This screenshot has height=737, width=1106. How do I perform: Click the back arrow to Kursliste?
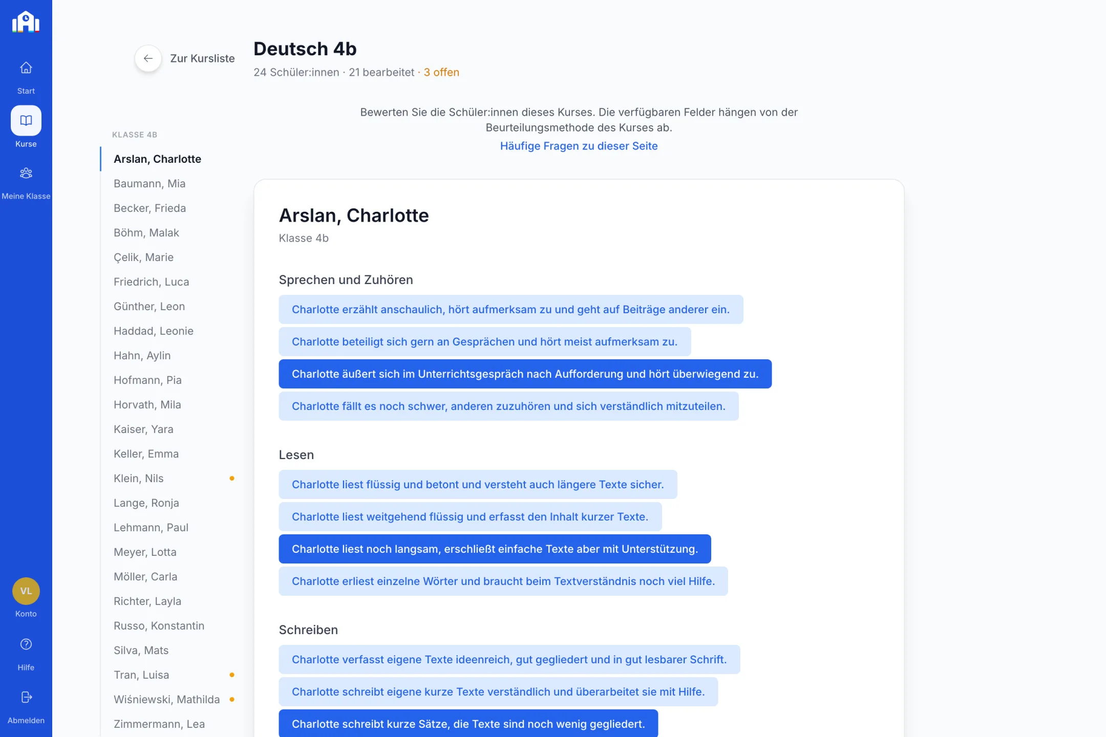point(148,58)
